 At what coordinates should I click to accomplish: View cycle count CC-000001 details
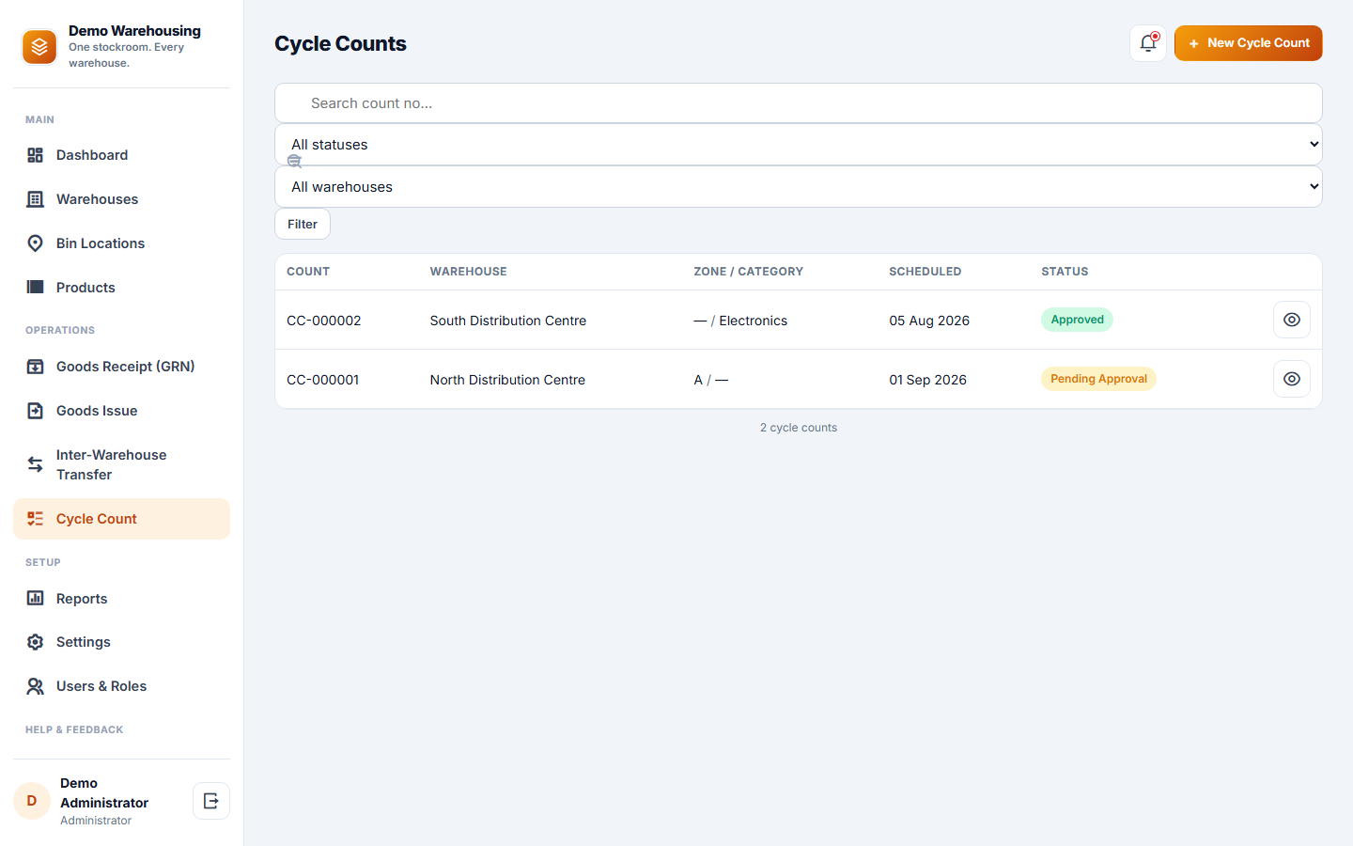pyautogui.click(x=1292, y=379)
